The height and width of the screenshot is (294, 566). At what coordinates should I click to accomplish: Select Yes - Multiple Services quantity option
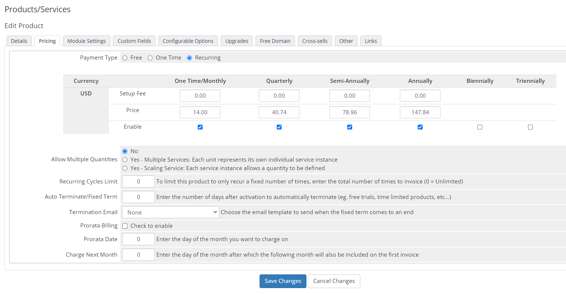click(x=125, y=160)
